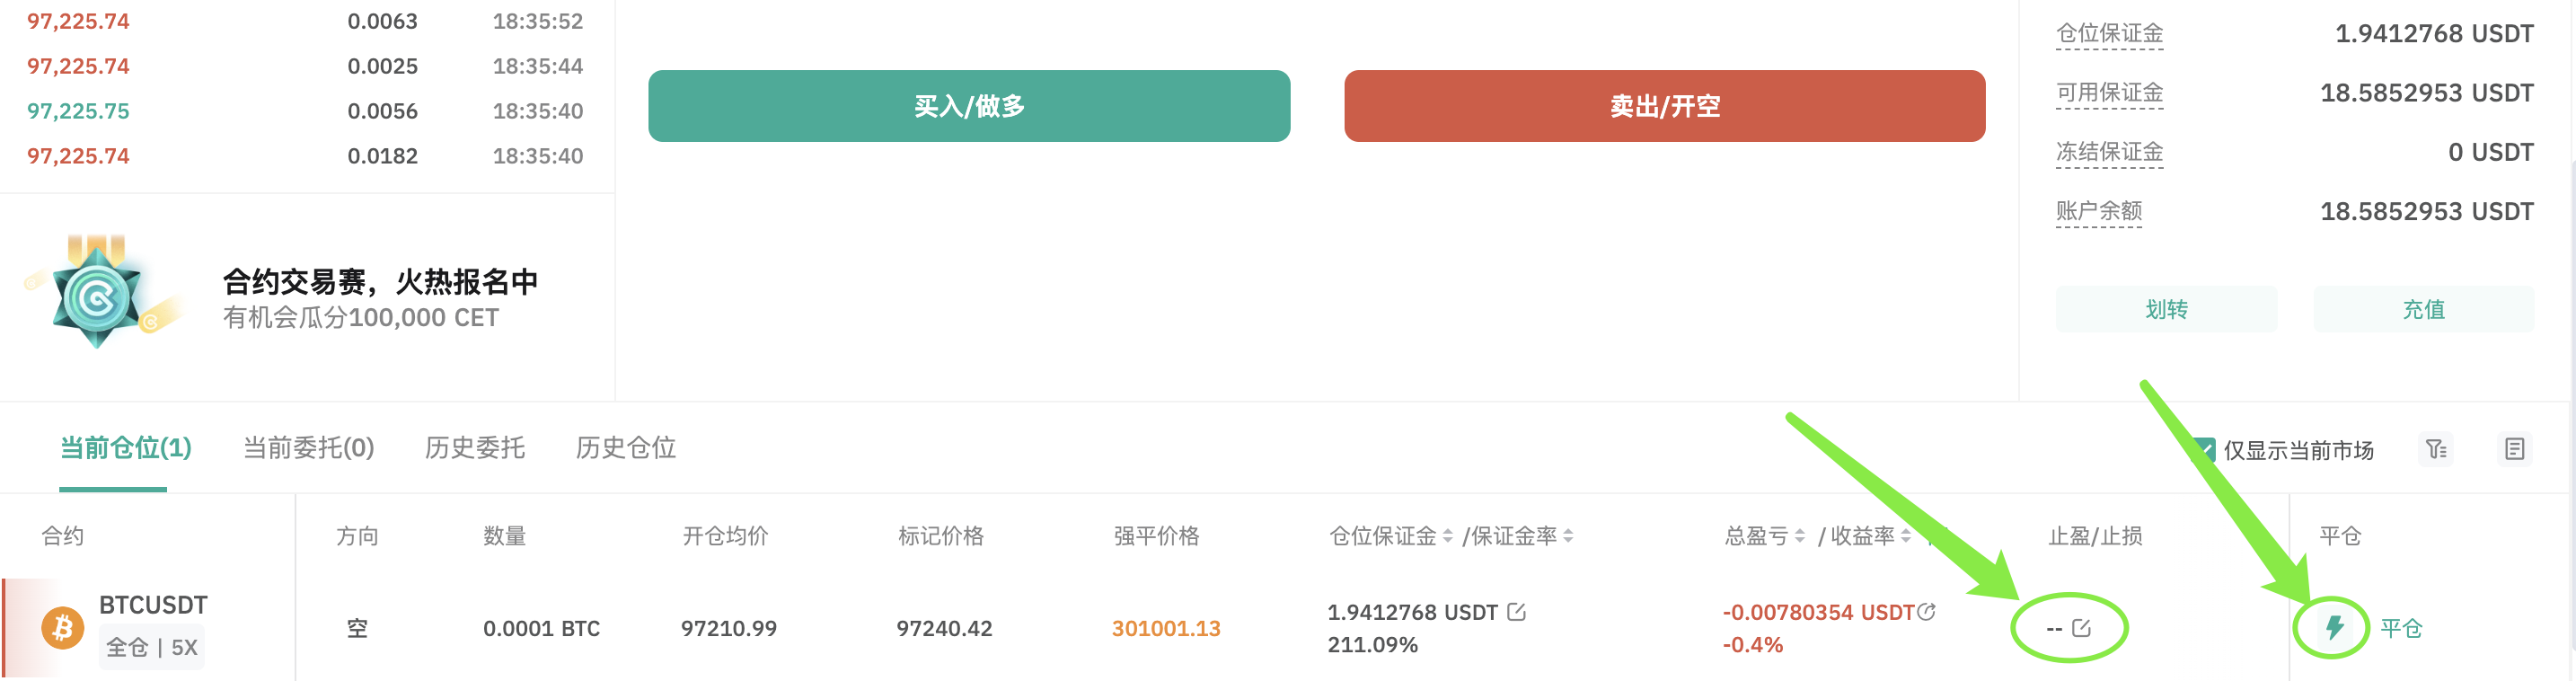Sort by 仓位保证金 column arrows
The width and height of the screenshot is (2576, 681).
tap(1447, 537)
